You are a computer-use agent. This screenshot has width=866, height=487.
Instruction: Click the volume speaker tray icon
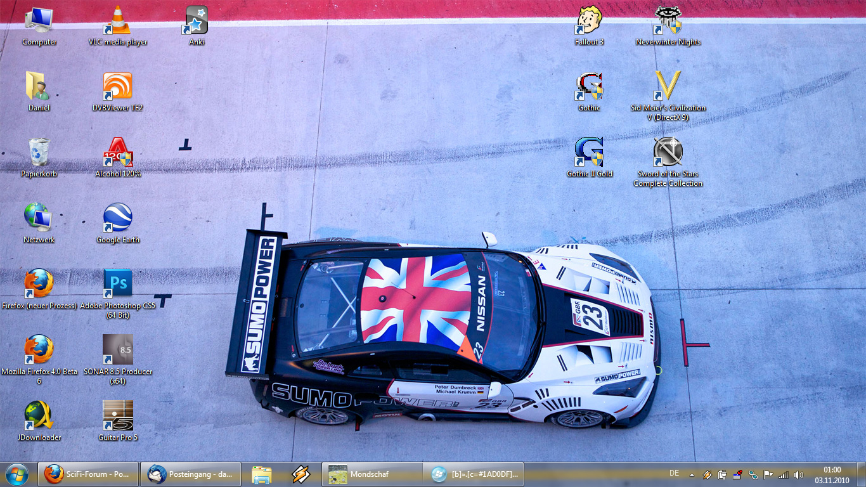[798, 474]
